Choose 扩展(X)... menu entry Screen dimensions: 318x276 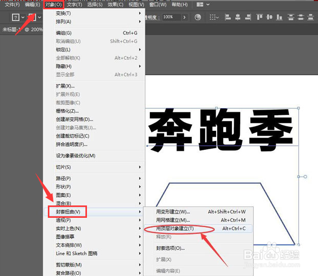94,86
